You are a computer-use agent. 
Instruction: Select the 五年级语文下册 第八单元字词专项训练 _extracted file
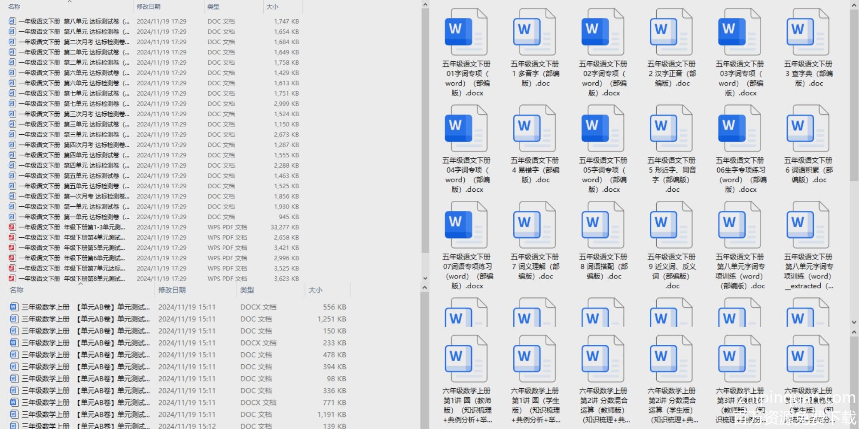807,225
